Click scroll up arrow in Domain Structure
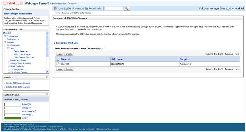Screen dimensions: 246x132 pos(47,33)
